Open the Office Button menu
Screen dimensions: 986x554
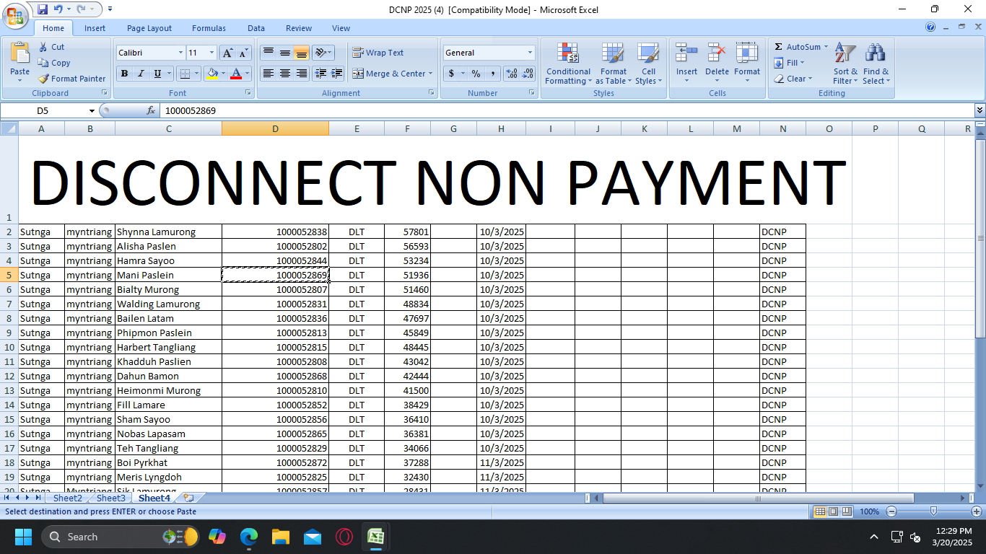tap(14, 15)
